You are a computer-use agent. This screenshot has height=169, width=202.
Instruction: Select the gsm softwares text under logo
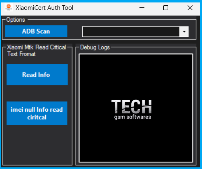click(x=132, y=117)
